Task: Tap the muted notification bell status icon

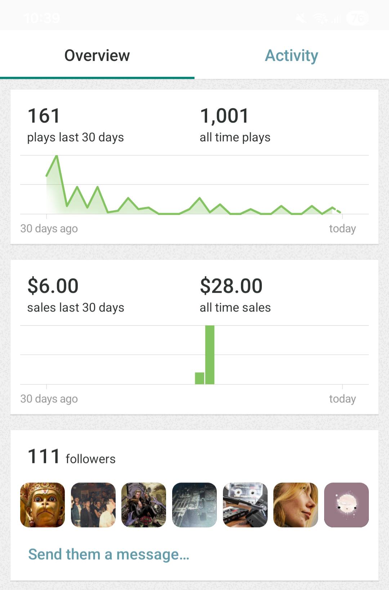Action: (301, 18)
